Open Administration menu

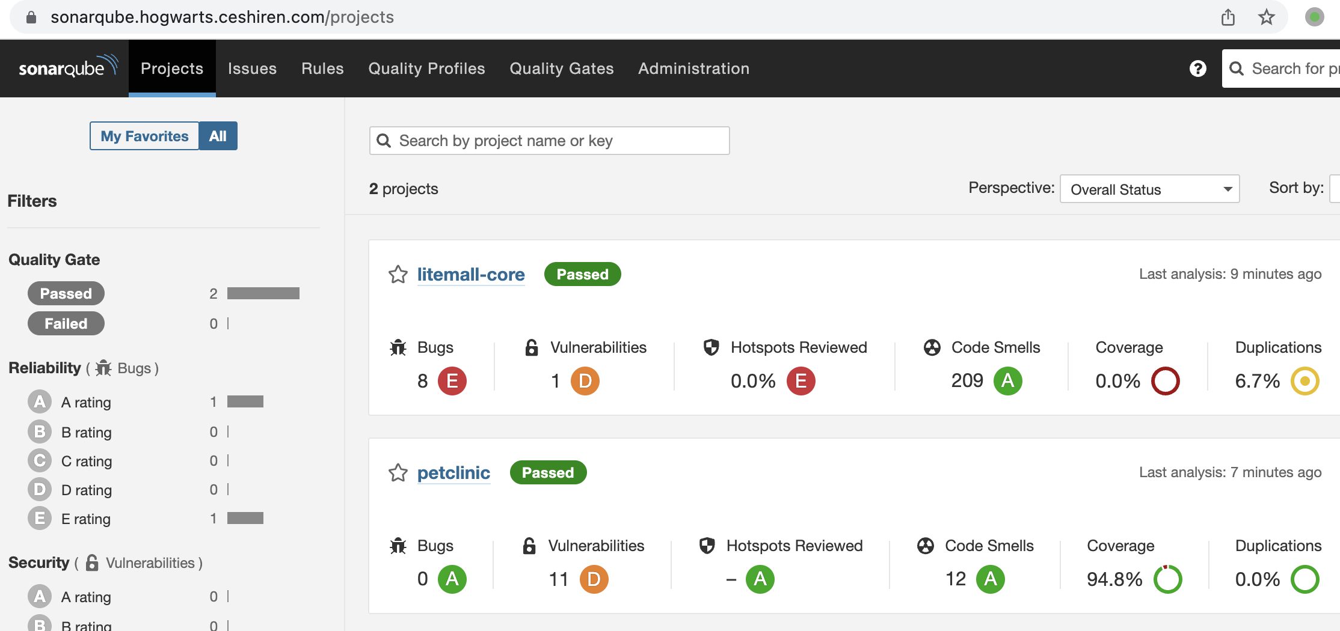pos(693,69)
